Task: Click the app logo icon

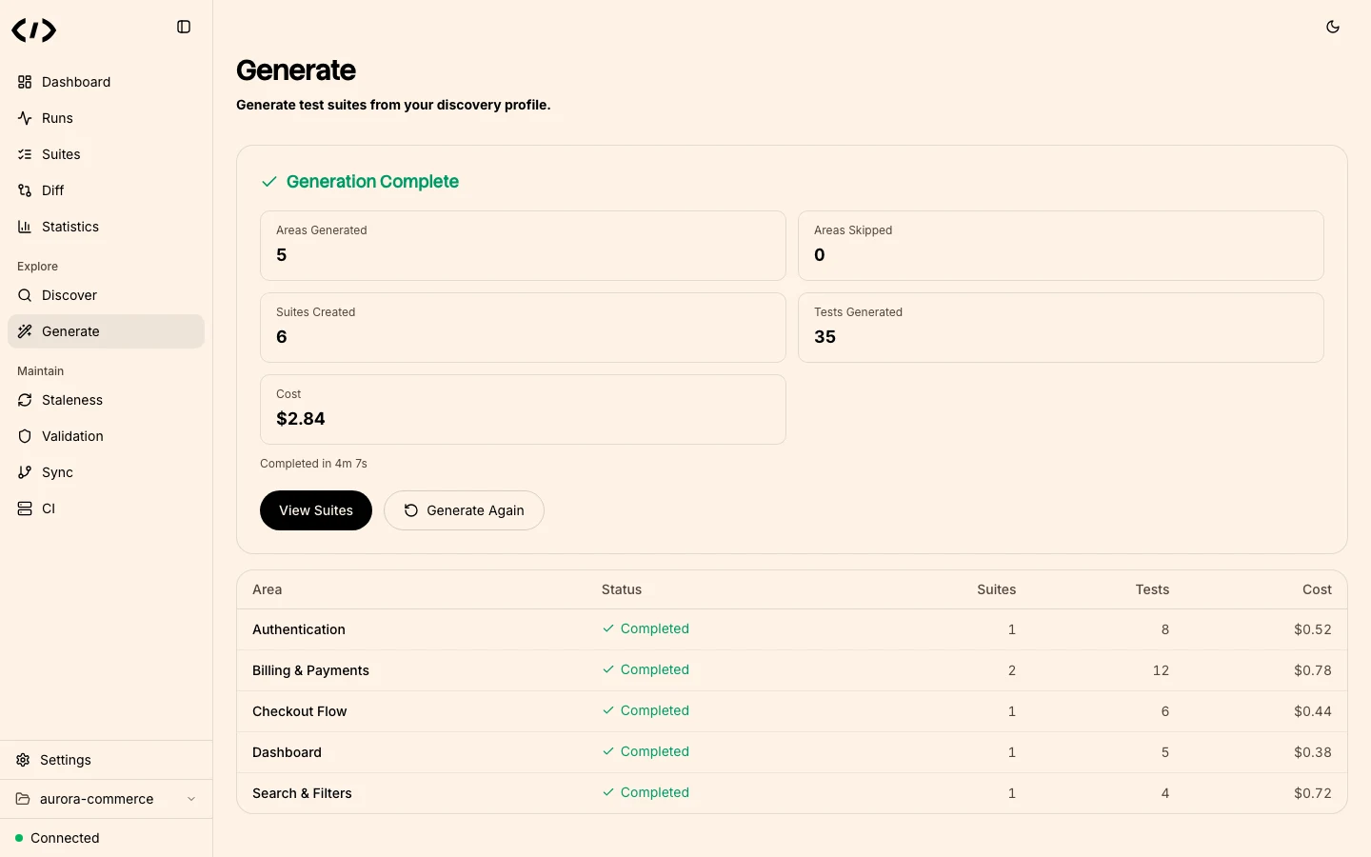Action: [34, 30]
